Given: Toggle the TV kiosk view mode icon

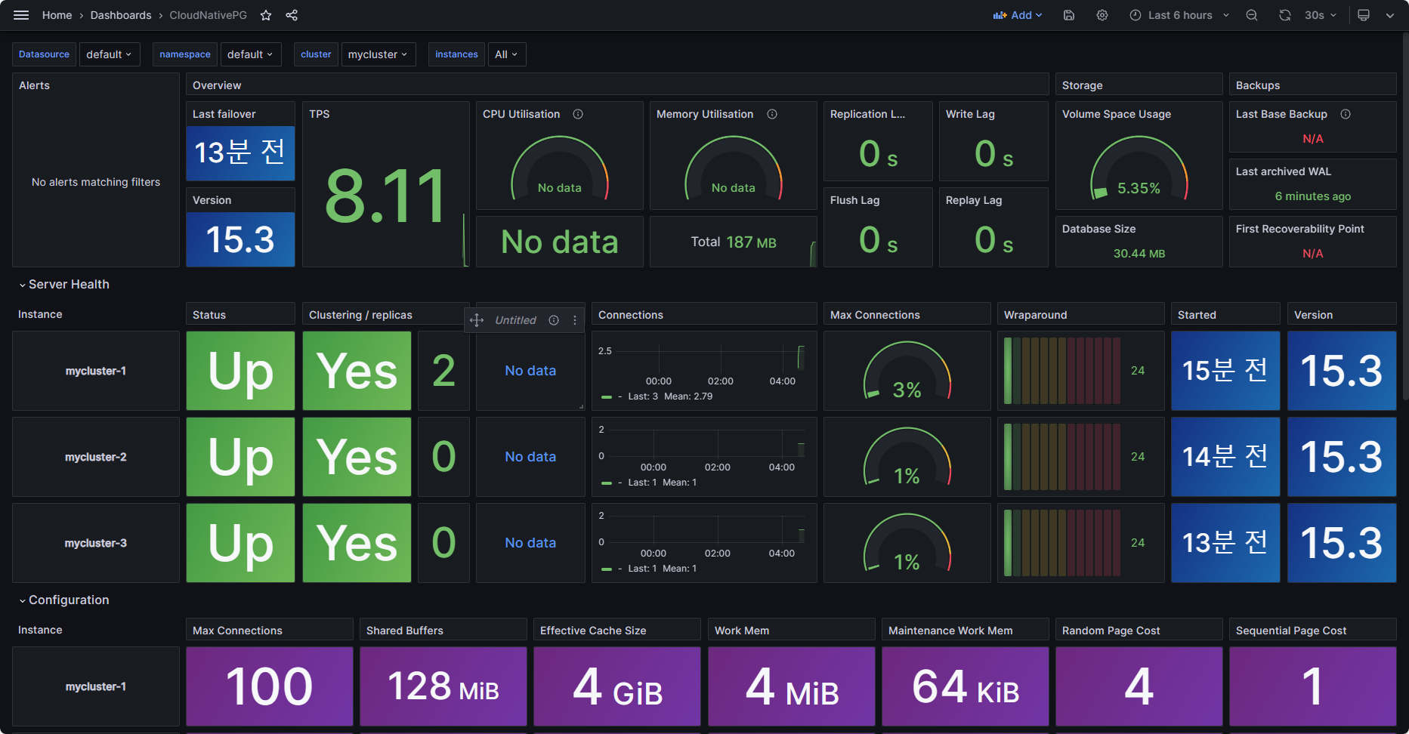Looking at the screenshot, I should (1364, 15).
